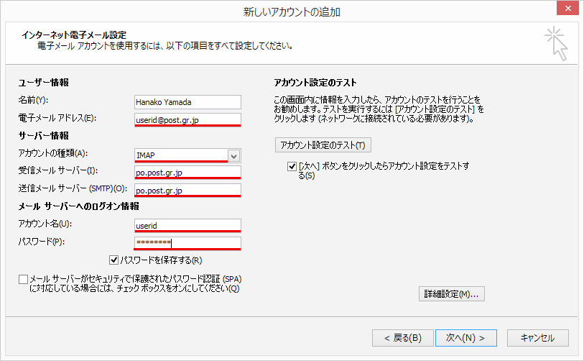Click the アカウント名(U): label
The image size is (584, 361).
coord(45,224)
